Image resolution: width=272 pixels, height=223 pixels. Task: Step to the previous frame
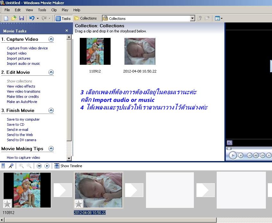pyautogui.click(x=256, y=156)
